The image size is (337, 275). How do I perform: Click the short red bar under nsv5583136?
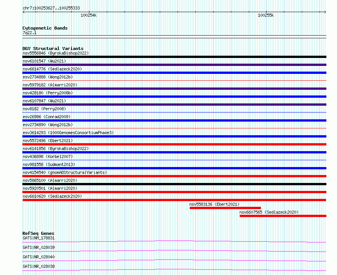point(225,208)
